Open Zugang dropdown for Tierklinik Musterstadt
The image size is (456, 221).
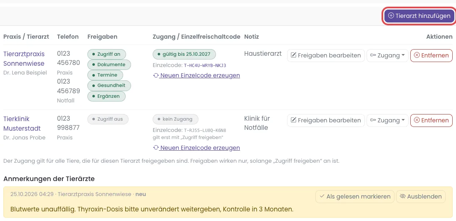387,120
